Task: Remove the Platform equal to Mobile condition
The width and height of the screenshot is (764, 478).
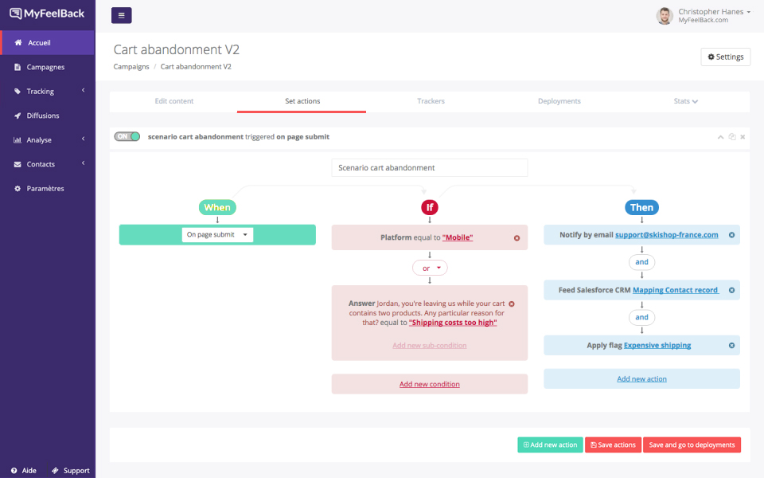Action: (516, 237)
